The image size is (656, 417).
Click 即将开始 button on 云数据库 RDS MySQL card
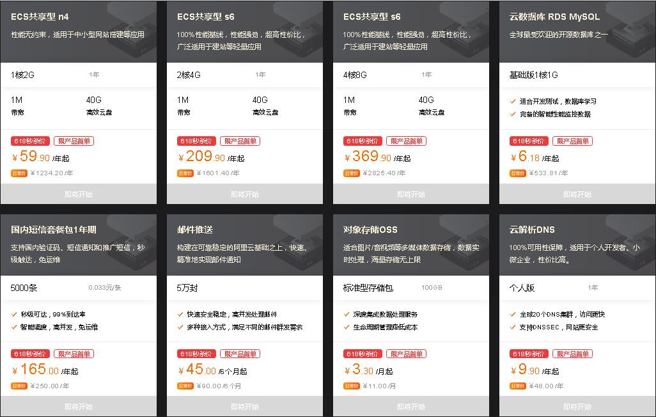pos(577,194)
